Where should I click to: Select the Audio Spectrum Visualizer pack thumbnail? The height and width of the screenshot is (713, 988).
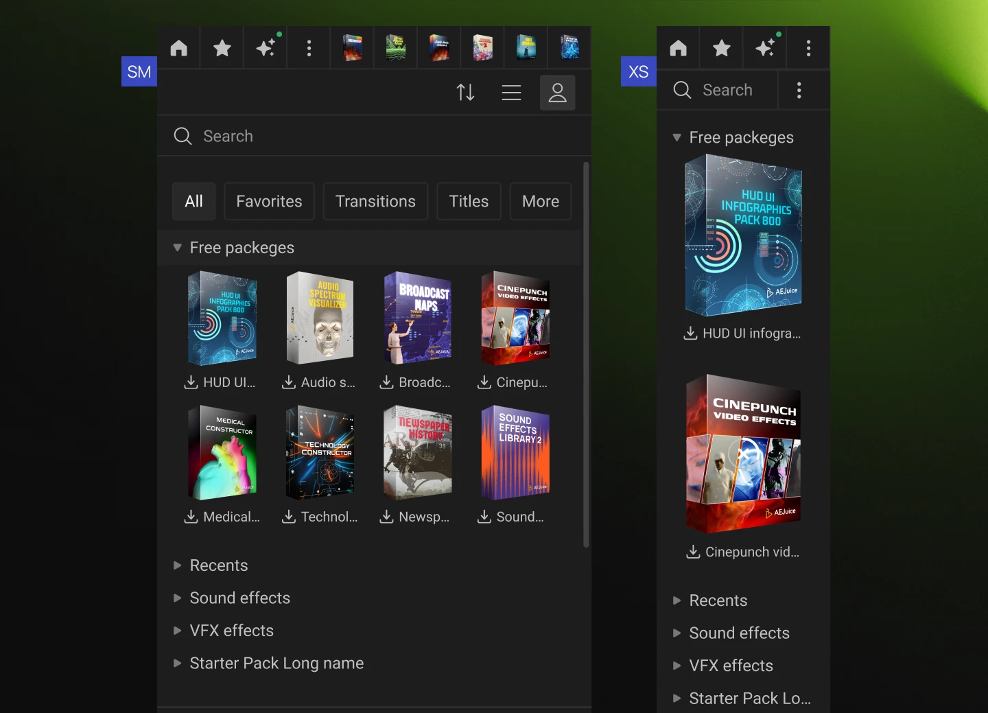[x=320, y=318]
